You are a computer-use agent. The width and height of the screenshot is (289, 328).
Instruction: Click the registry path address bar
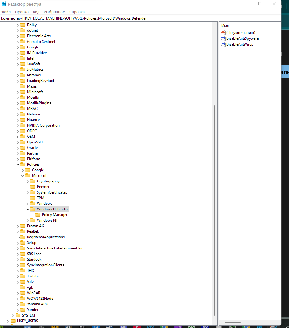140,18
